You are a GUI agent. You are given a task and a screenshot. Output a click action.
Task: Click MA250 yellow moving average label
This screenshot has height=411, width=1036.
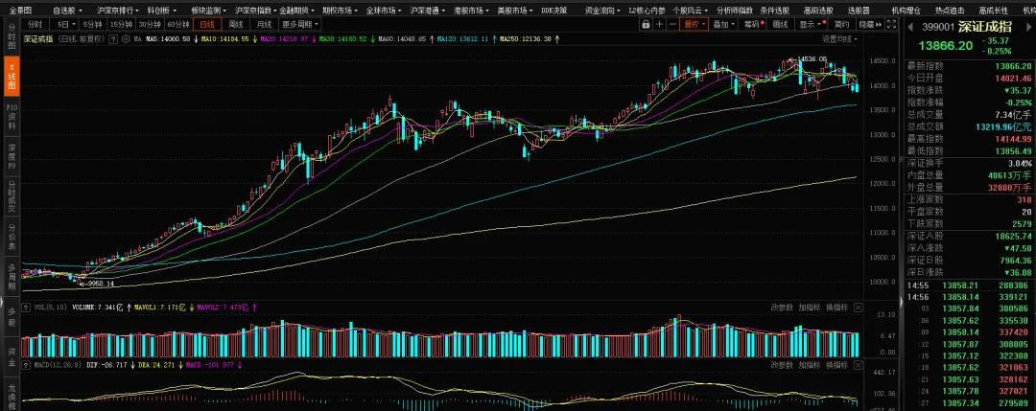point(526,39)
